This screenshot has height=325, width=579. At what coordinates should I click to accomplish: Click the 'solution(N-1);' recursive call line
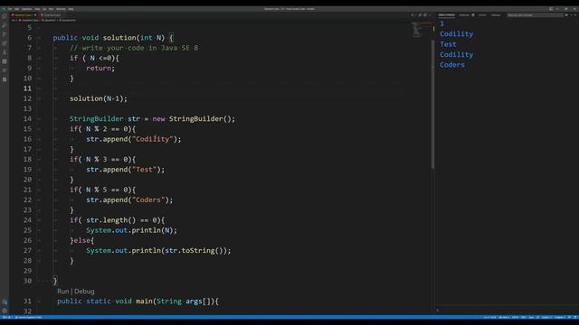coord(99,98)
